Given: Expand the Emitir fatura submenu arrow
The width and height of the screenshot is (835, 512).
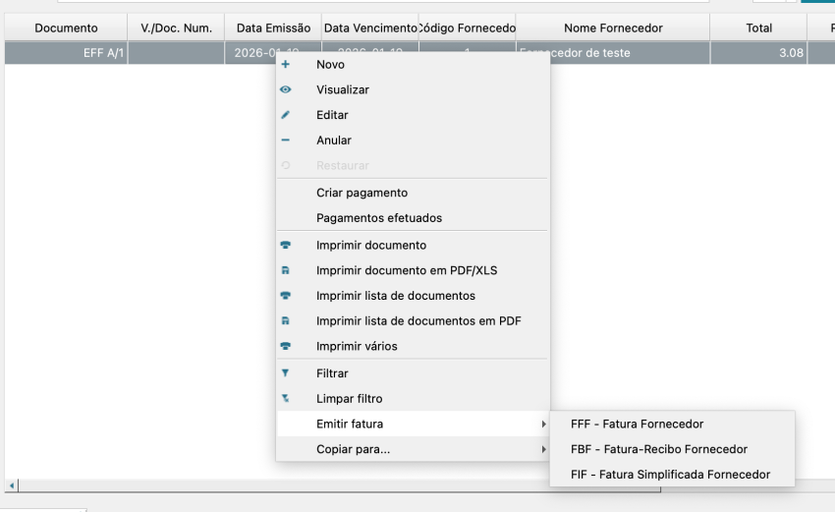Looking at the screenshot, I should tap(543, 425).
